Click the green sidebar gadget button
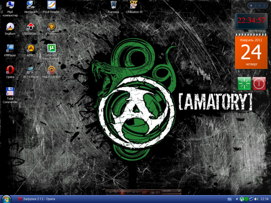 [x=244, y=84]
